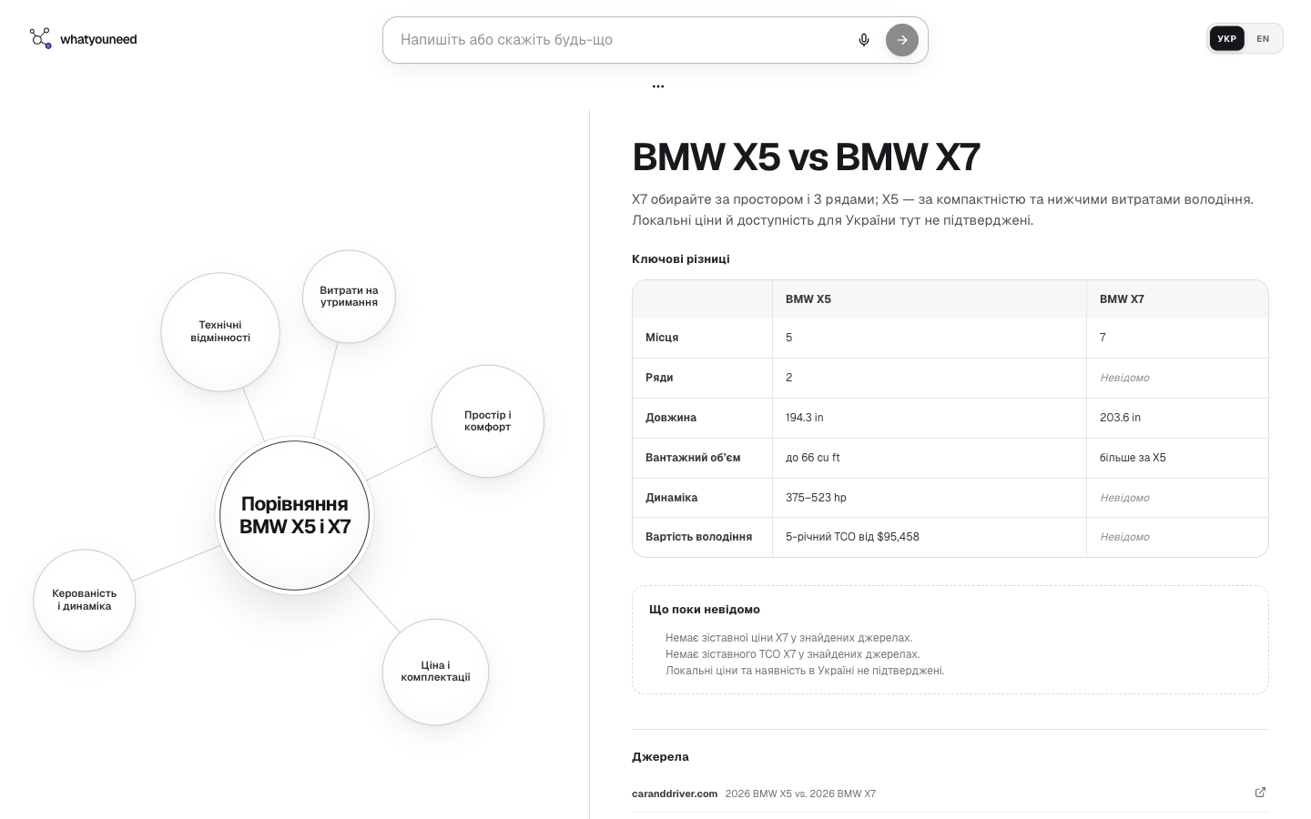Screen dimensions: 1311x819
Task: Open the Технічні відмінності topic bubble
Action: tap(220, 332)
